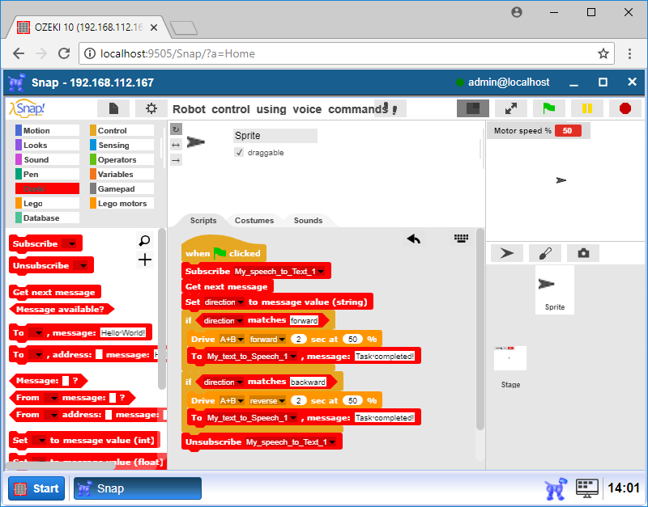This screenshot has height=507, width=648.
Task: Click the scripts area vertical scrollbar
Action: pos(480,329)
